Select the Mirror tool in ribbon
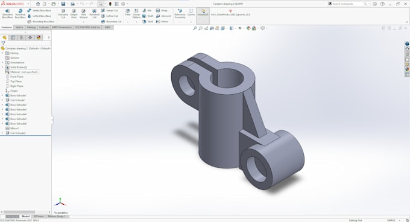 click(x=162, y=22)
